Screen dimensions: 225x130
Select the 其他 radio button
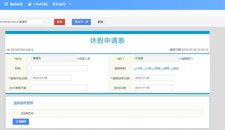172,69
